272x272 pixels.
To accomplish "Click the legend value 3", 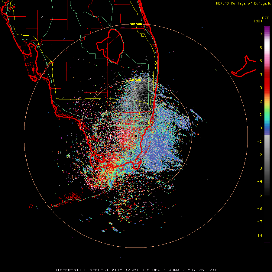I will coord(261,88).
